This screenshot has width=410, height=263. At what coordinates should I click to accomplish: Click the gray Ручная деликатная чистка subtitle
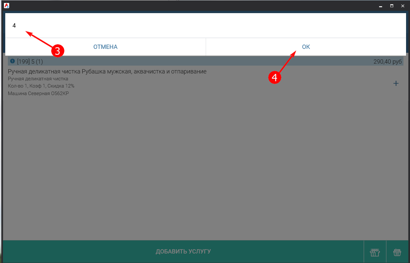click(x=38, y=79)
